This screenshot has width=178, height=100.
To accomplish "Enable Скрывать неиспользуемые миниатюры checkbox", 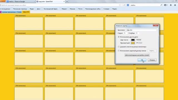I will (119, 47).
